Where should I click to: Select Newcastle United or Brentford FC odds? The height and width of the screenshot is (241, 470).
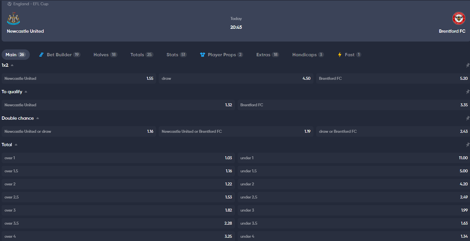[x=236, y=131]
